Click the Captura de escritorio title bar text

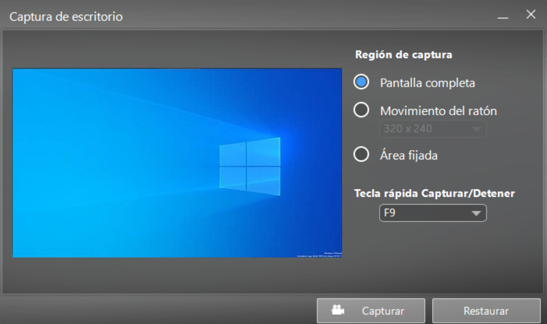[66, 17]
